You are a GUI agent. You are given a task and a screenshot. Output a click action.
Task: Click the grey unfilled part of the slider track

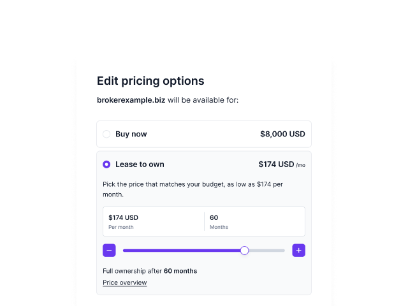tap(266, 251)
